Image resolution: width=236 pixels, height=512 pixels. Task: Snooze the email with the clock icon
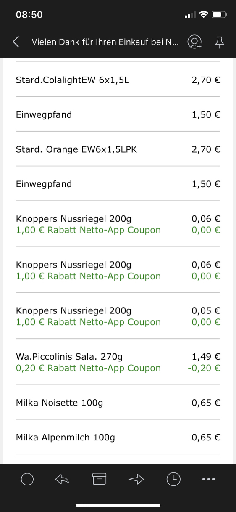[x=173, y=479]
